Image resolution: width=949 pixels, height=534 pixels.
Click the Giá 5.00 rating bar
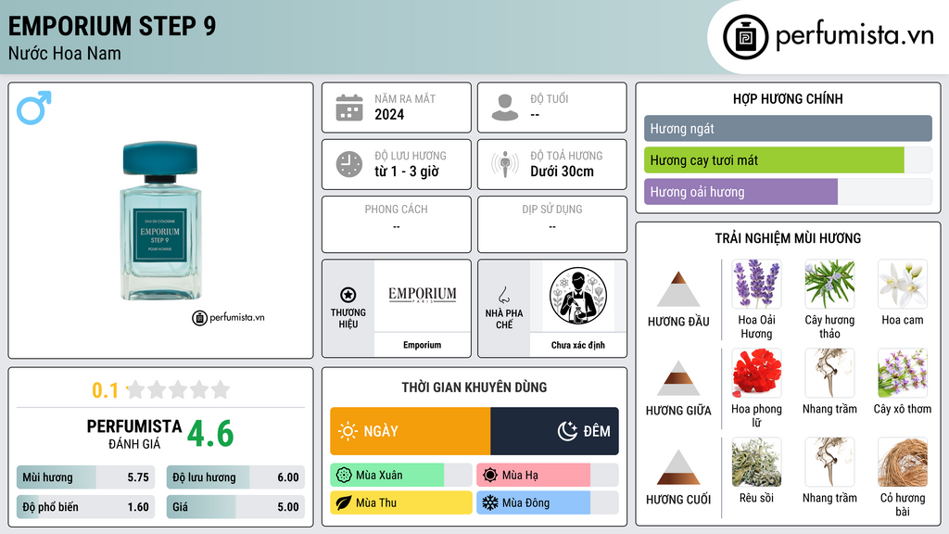coord(235,507)
